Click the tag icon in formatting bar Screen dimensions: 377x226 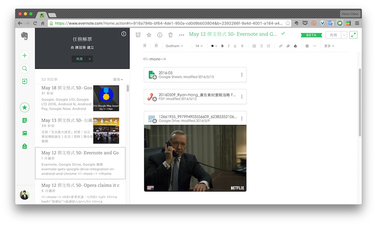[156, 46]
